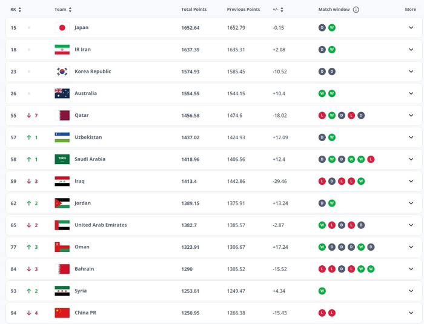Sort table by RK column
This screenshot has height=324, width=424.
(x=16, y=10)
